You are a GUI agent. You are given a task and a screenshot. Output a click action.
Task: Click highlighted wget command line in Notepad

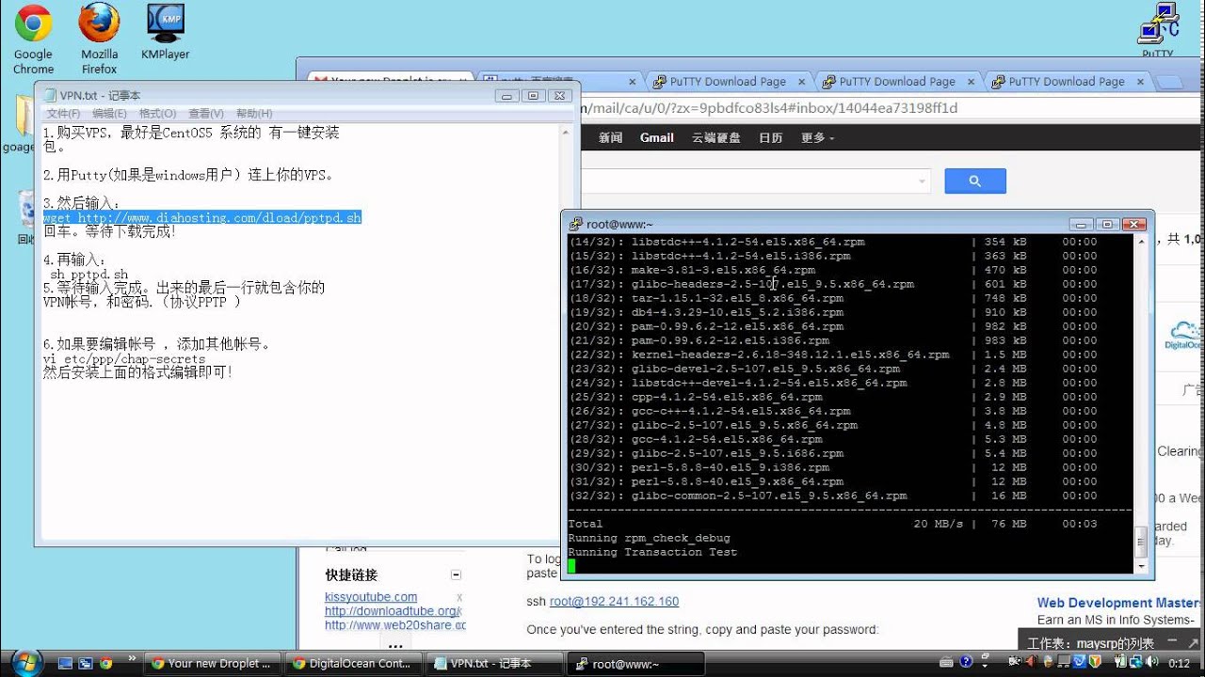202,217
